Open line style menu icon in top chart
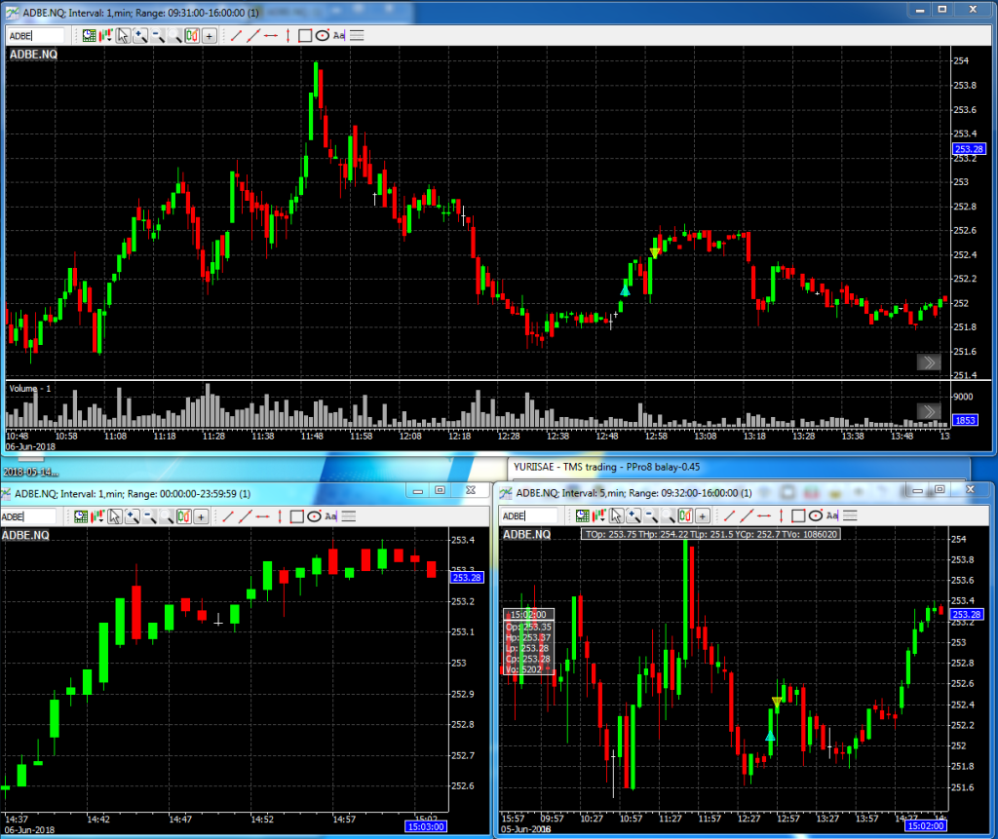Screen dimensions: 998x839 [x=357, y=36]
